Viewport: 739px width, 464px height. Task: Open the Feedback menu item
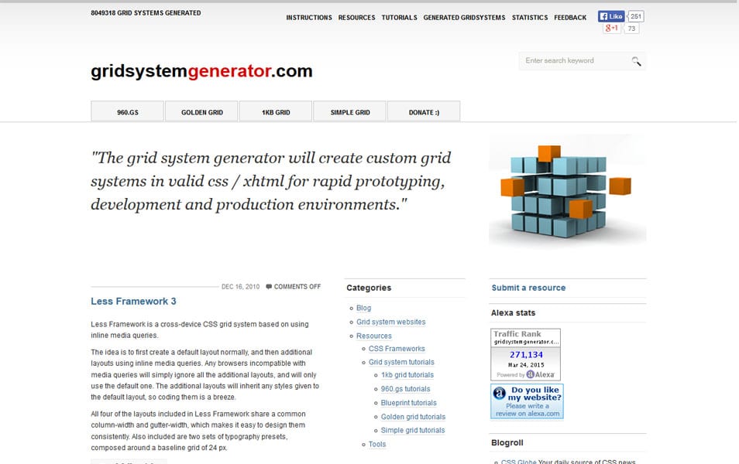tap(570, 18)
